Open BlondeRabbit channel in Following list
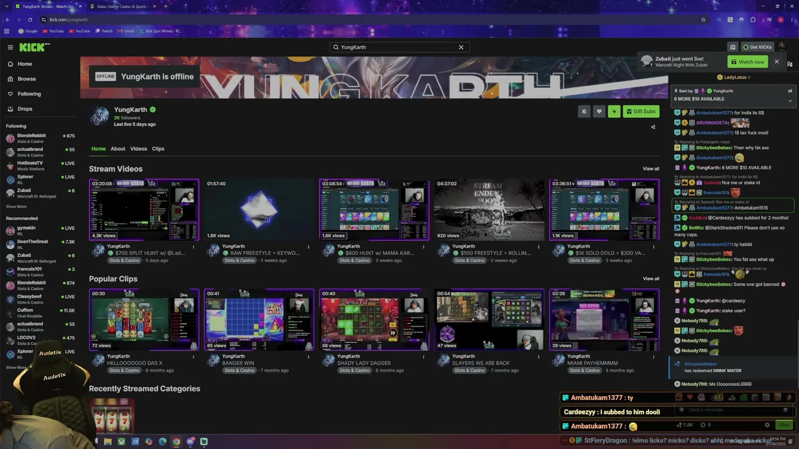 [x=40, y=138]
